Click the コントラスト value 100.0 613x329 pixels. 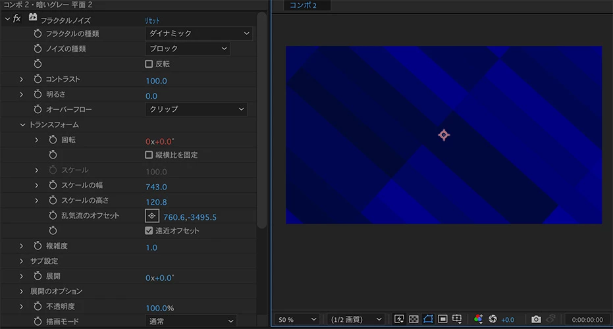click(156, 81)
